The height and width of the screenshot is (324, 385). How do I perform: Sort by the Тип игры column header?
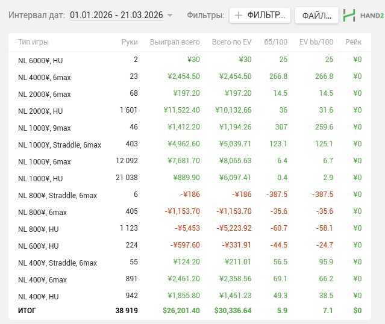click(x=34, y=42)
